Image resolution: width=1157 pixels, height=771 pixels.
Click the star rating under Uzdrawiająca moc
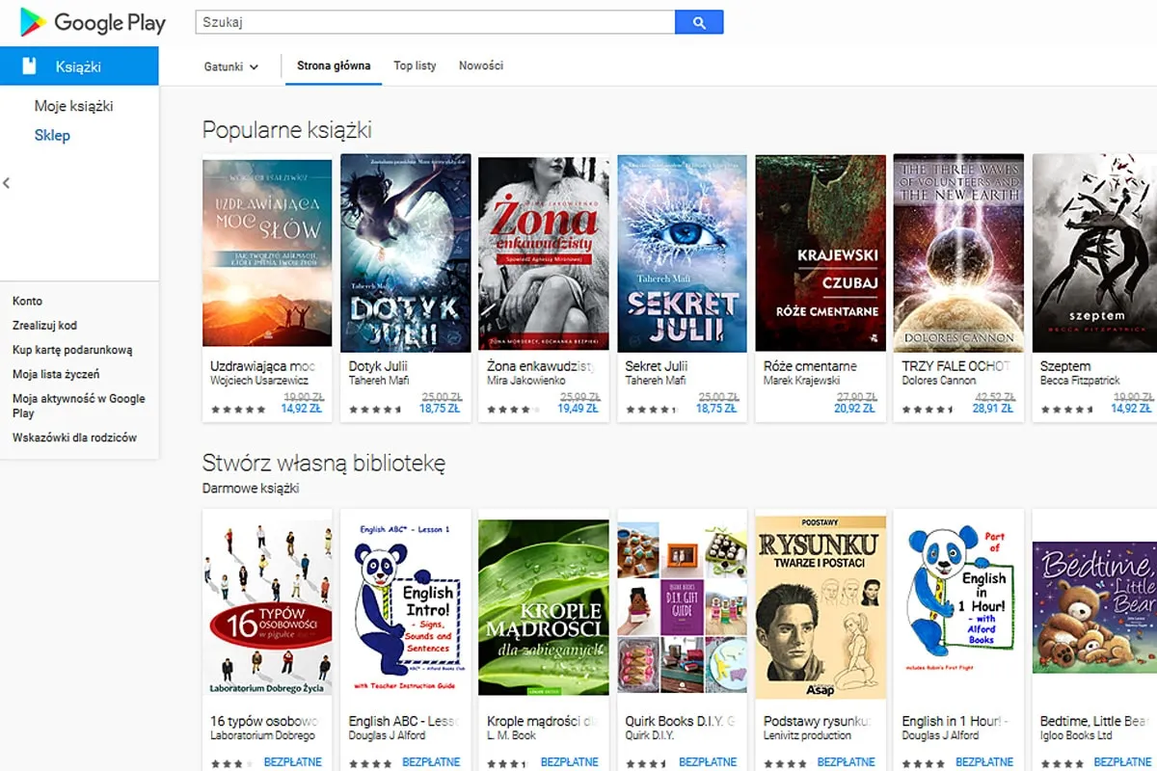click(238, 410)
